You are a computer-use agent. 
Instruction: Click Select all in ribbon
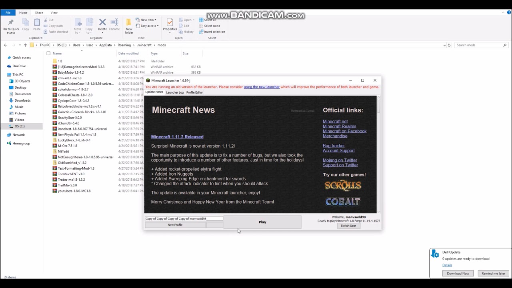coord(207,20)
